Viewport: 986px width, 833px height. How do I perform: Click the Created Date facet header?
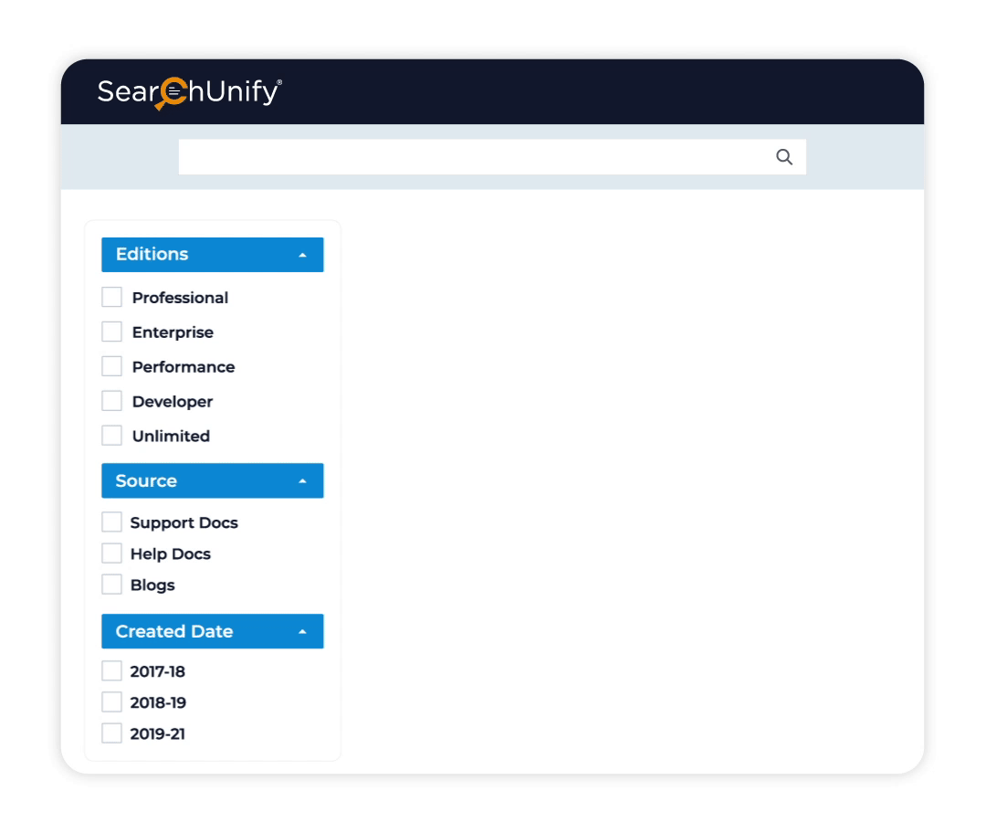tap(213, 631)
